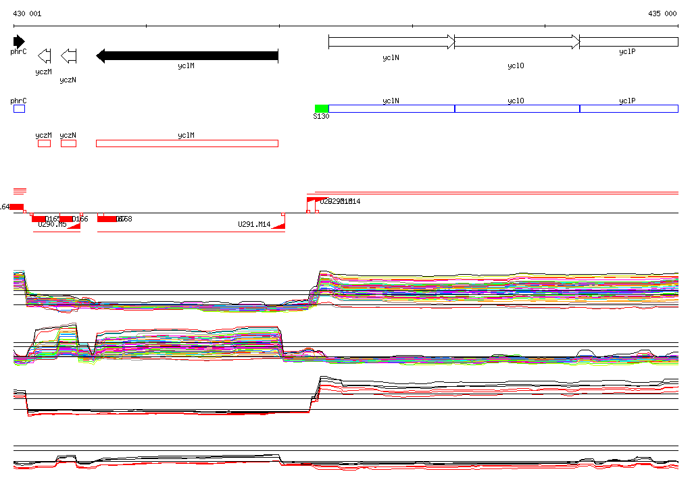This screenshot has height=482, width=692.
Task: Select the green S130 segment box
Action: (x=322, y=109)
